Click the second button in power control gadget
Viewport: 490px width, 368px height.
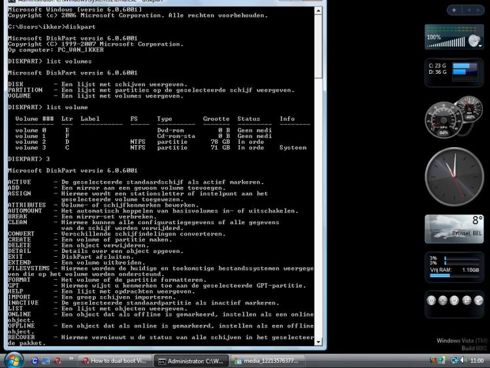pos(443,300)
